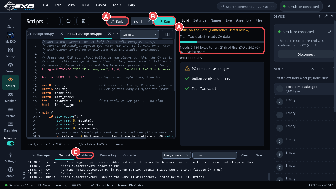Toggle the split editor view icon
Image resolution: width=336 pixels, height=189 pixels.
coord(167,34)
